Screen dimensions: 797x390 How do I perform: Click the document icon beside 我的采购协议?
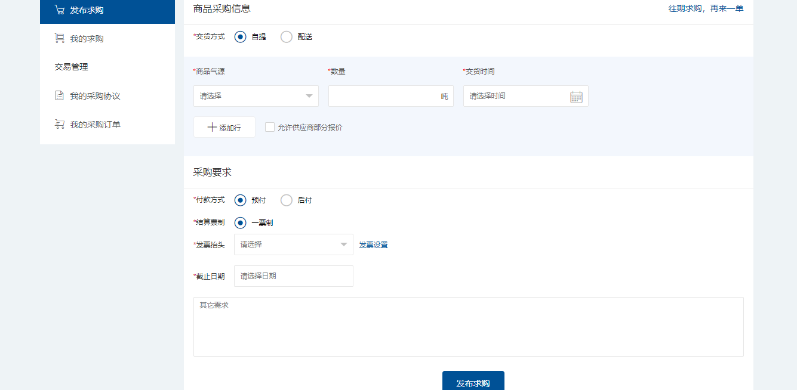59,95
